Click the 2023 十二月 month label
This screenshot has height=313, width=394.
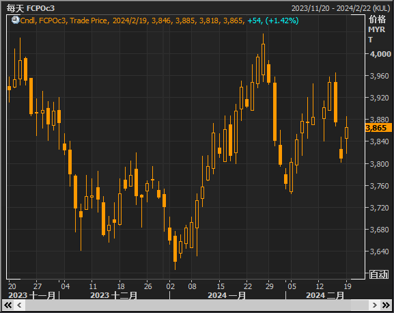[113, 295]
